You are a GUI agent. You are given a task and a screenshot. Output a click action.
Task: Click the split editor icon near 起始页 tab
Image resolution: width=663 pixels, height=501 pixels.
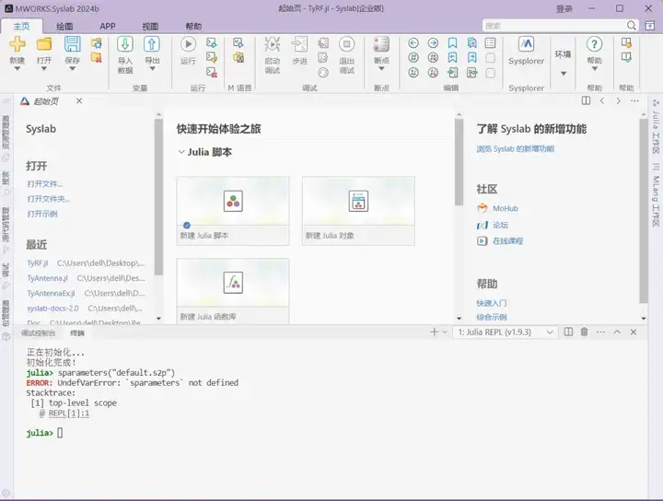586,100
